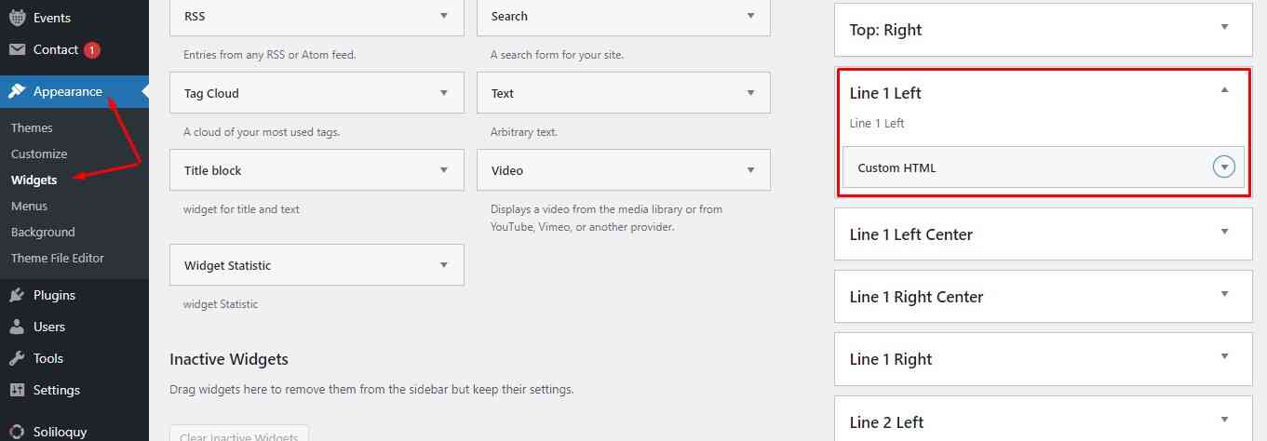Screen dimensions: 1267x441
Task: Collapse the Line 1 Left widget area
Action: (1224, 90)
